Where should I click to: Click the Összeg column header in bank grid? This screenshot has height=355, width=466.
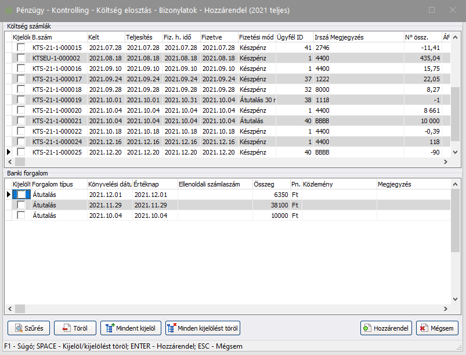[x=271, y=184]
